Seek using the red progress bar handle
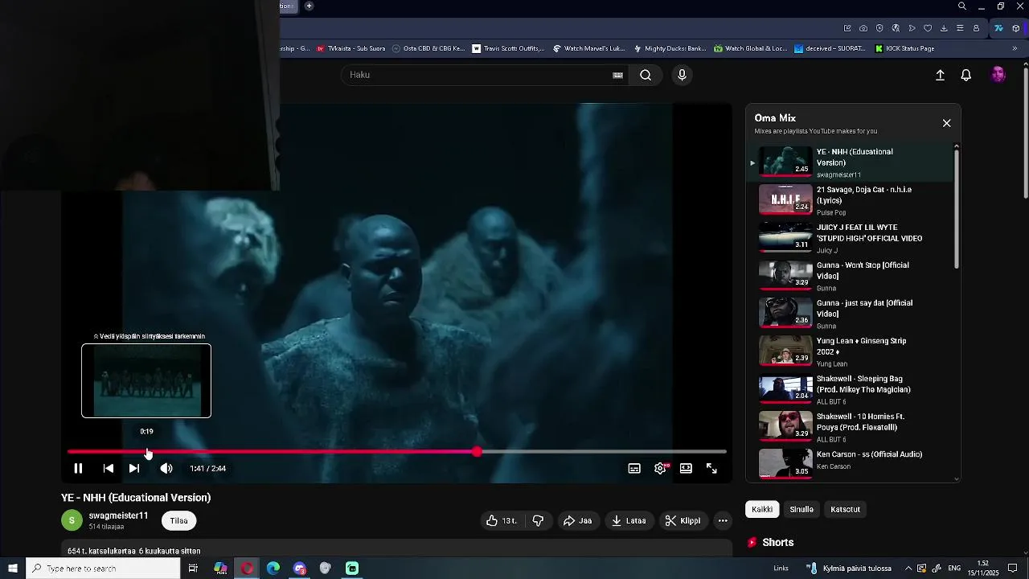This screenshot has height=579, width=1029. pos(478,452)
